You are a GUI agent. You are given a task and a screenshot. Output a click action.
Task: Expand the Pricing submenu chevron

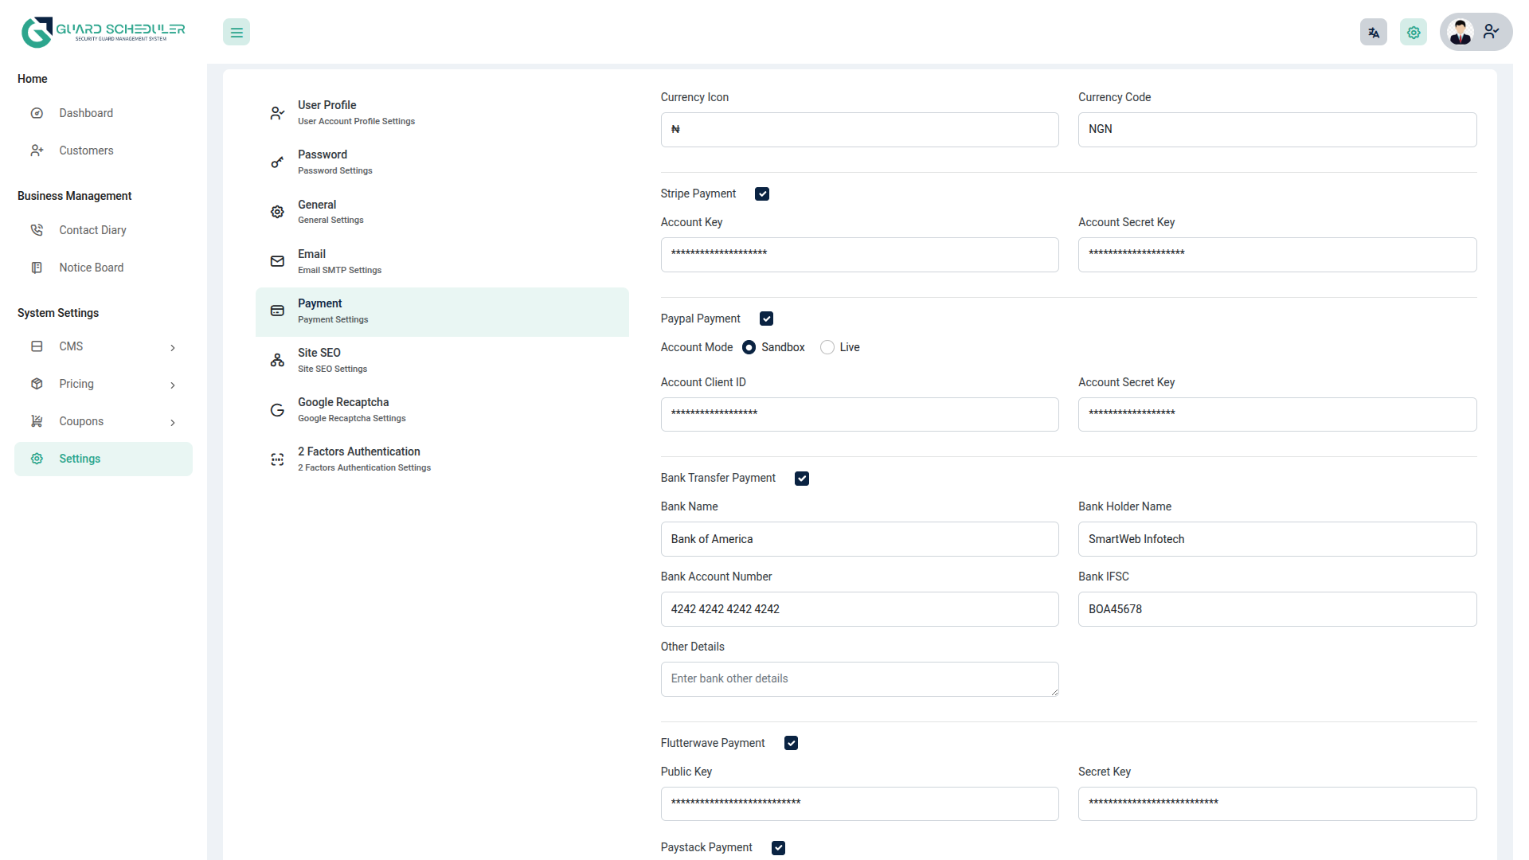[173, 385]
